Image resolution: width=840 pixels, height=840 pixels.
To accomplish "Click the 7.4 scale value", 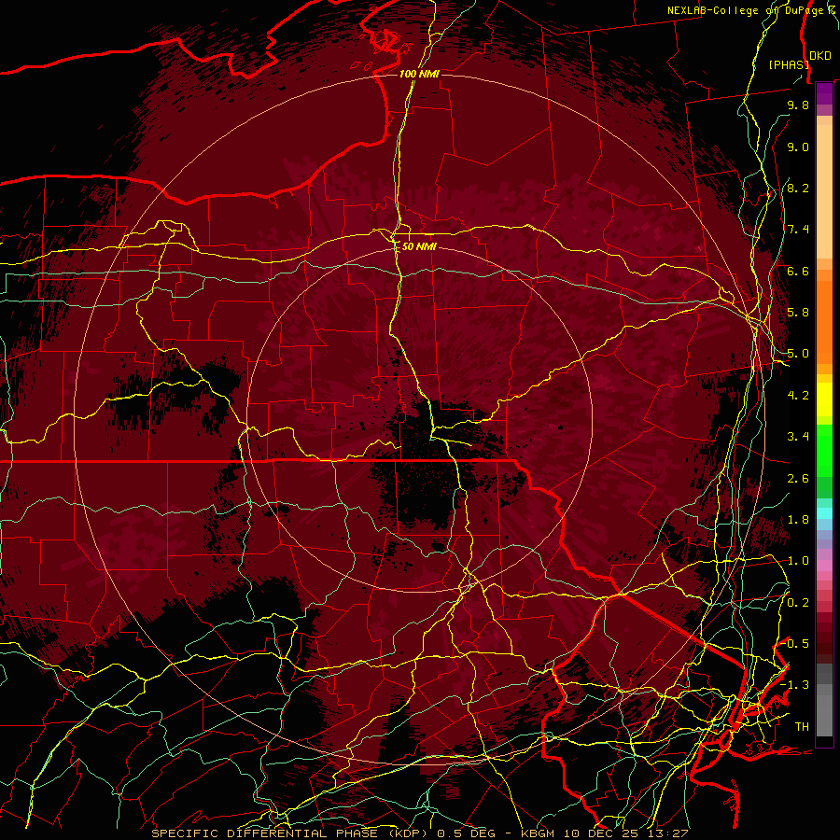I will pyautogui.click(x=798, y=230).
